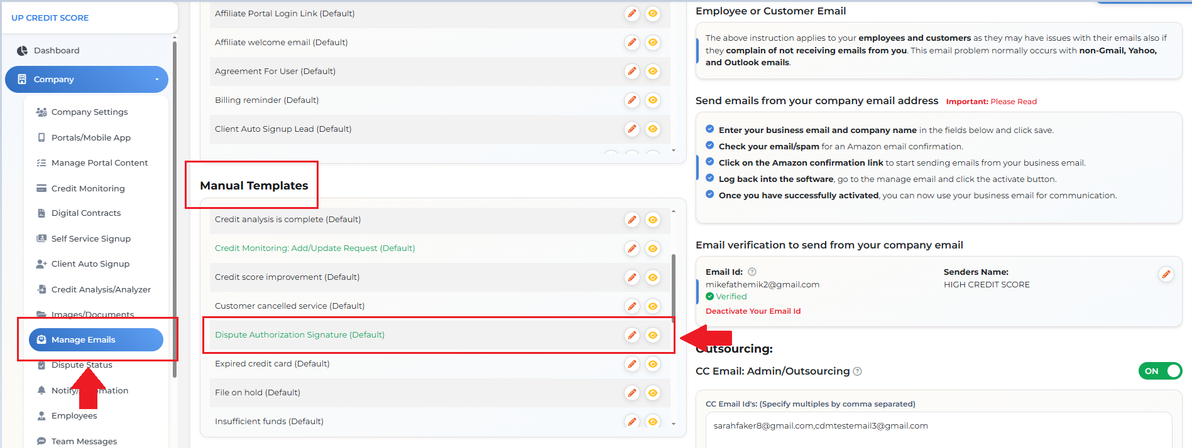Show help for the Email Id field
The image size is (1192, 448).
(752, 272)
